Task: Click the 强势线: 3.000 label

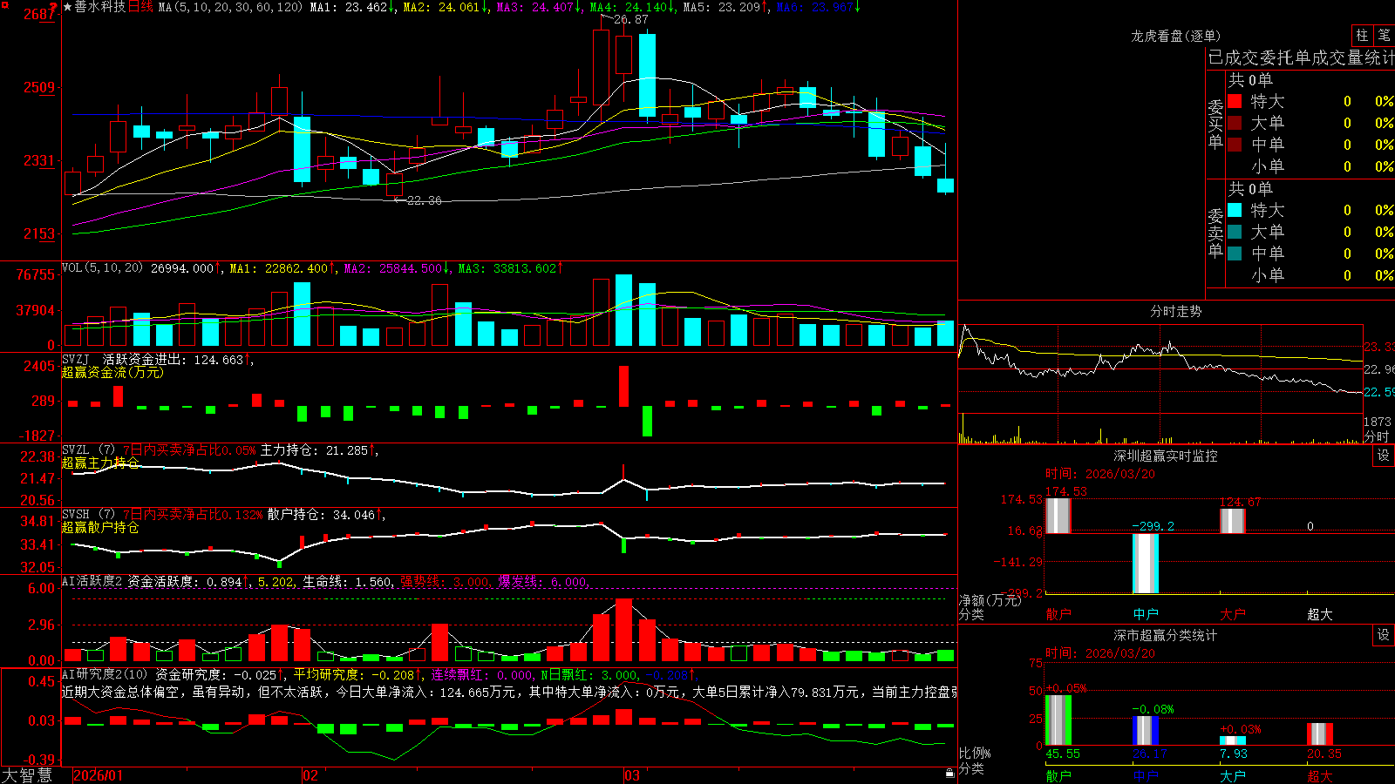Action: (445, 581)
